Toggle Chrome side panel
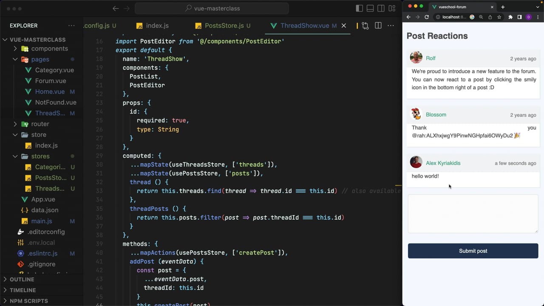544x306 pixels. click(x=519, y=17)
